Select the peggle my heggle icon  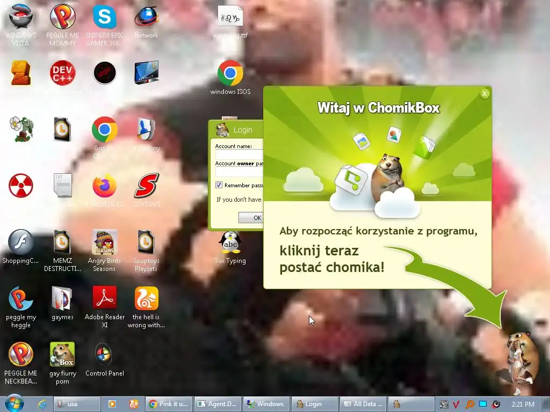[x=21, y=298]
